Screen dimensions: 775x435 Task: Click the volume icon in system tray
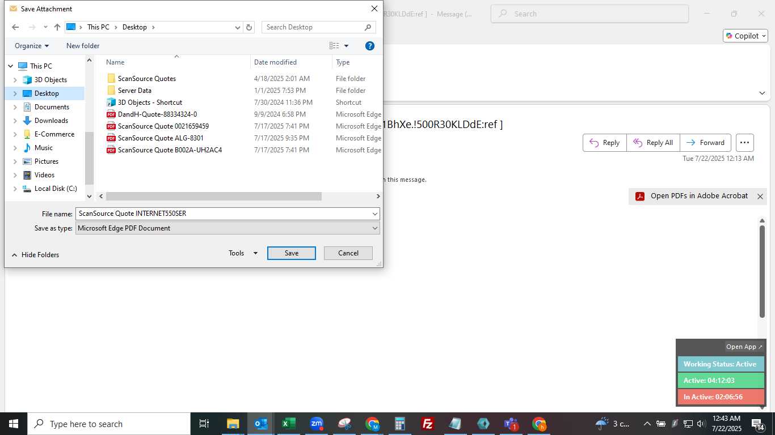tap(700, 424)
